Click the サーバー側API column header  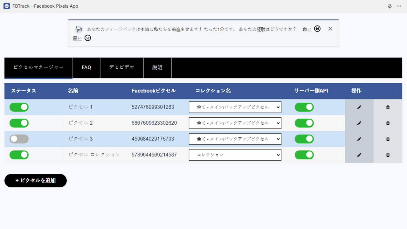click(x=311, y=91)
